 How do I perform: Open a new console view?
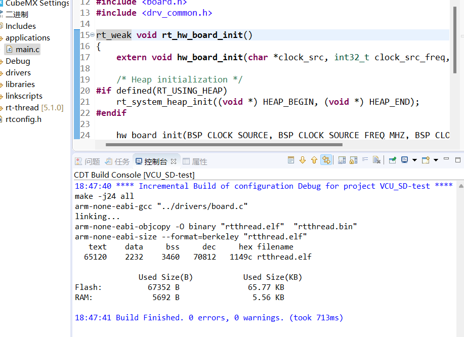coord(426,159)
